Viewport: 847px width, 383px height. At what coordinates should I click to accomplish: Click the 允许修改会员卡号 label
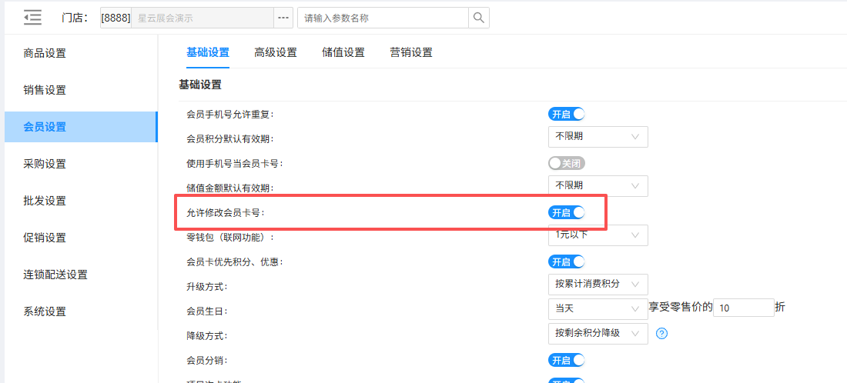226,212
